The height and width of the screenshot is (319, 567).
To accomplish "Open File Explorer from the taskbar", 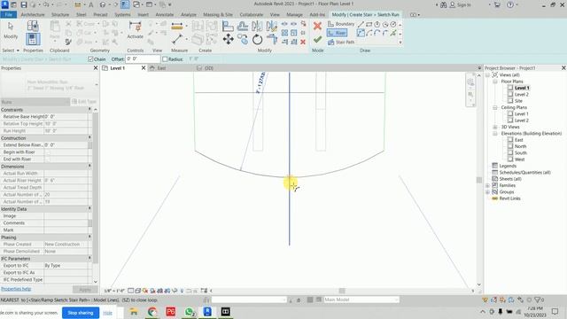I will click(x=134, y=312).
